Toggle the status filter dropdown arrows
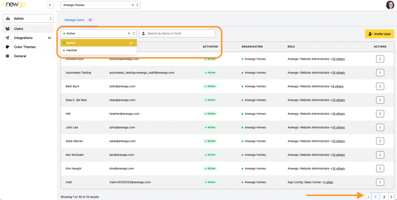Viewport: 397px width, 200px height. (134, 33)
